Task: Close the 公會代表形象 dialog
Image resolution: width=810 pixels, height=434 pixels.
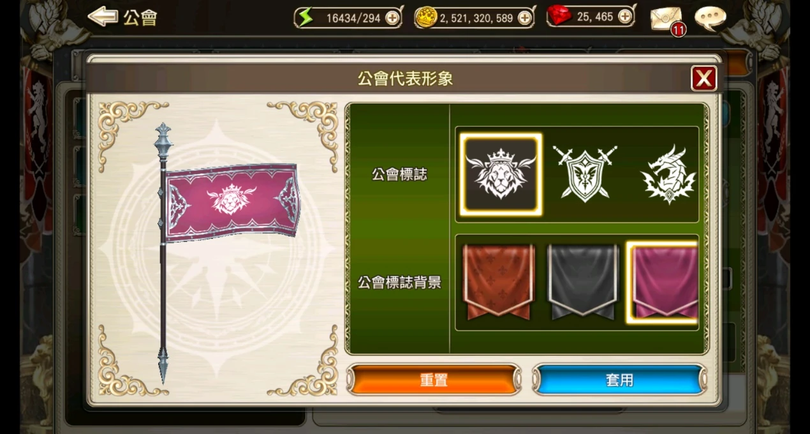Action: (704, 79)
